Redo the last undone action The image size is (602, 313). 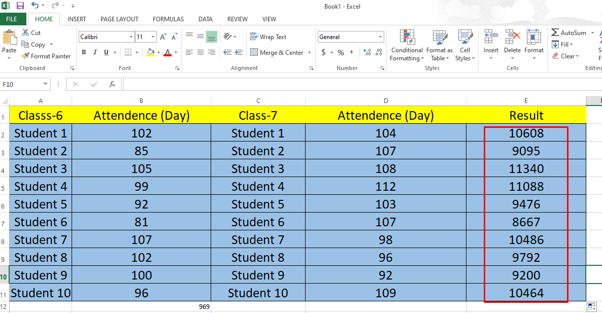pyautogui.click(x=55, y=6)
